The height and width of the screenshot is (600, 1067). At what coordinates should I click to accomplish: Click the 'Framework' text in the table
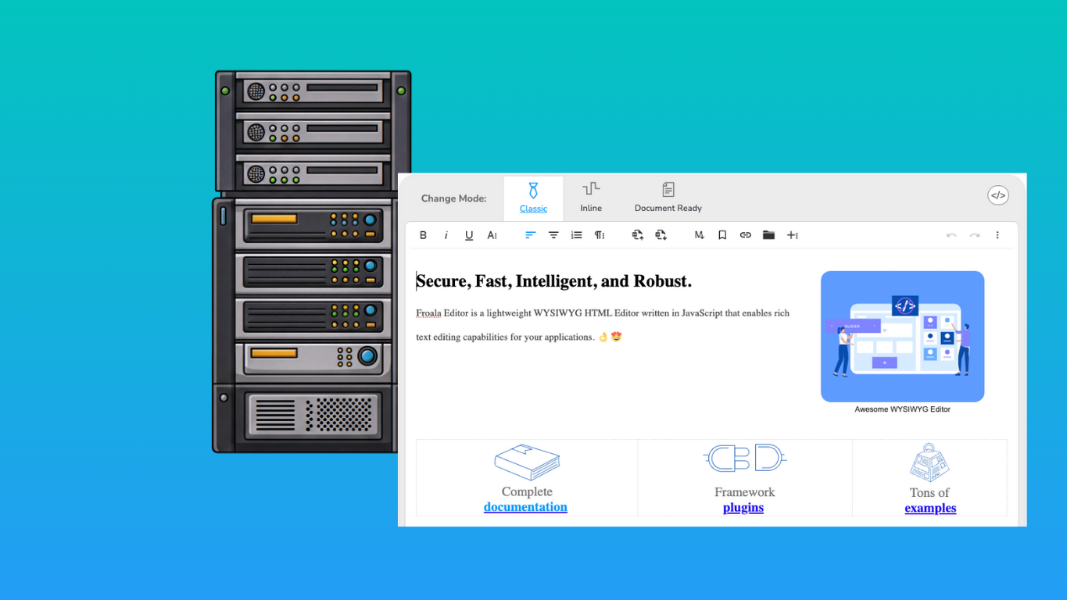[744, 492]
